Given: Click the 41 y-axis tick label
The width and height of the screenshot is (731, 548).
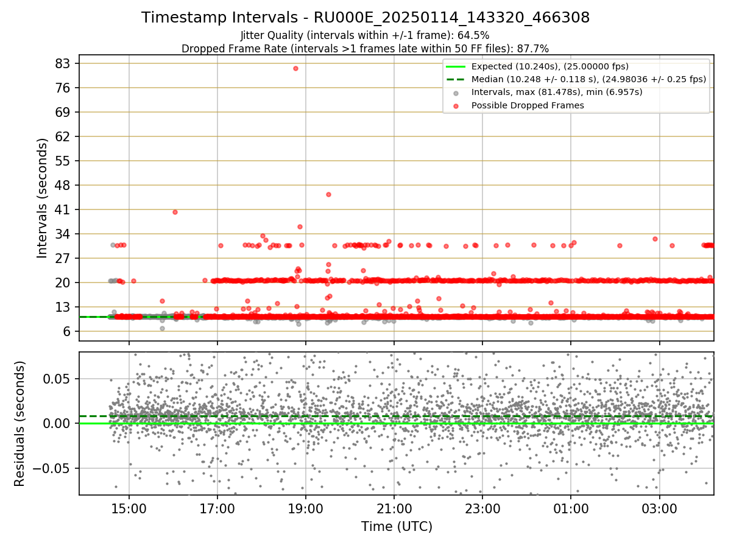Looking at the screenshot, I should pyautogui.click(x=64, y=209).
